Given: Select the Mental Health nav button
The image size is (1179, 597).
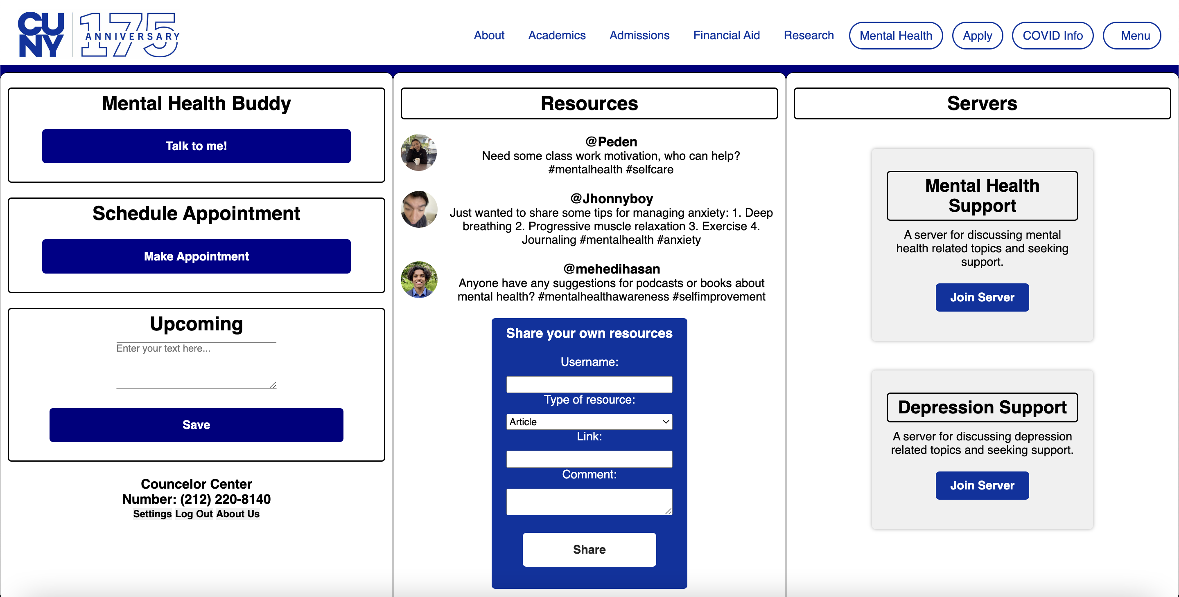Looking at the screenshot, I should pos(895,36).
